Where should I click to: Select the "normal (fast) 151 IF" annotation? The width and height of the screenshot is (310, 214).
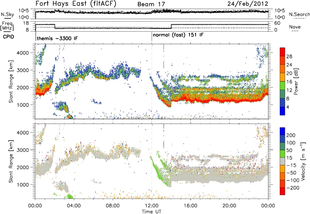coord(178,35)
